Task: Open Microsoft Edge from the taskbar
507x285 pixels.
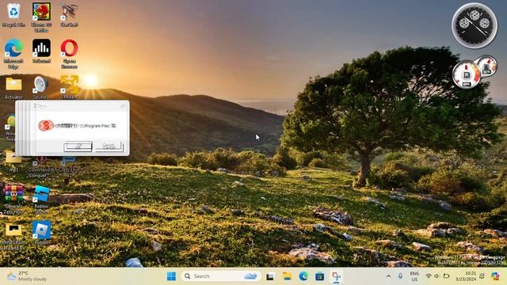Action: click(x=303, y=276)
